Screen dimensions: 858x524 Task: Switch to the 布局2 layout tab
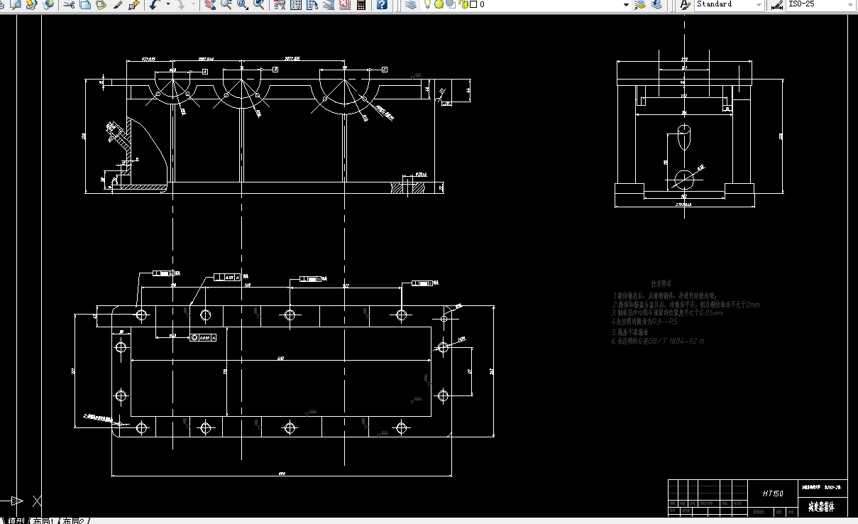pos(75,520)
